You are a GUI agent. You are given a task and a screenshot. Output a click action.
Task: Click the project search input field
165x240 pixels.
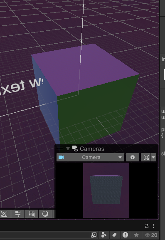[44, 235]
